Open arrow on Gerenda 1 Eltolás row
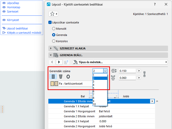 tap(152, 101)
